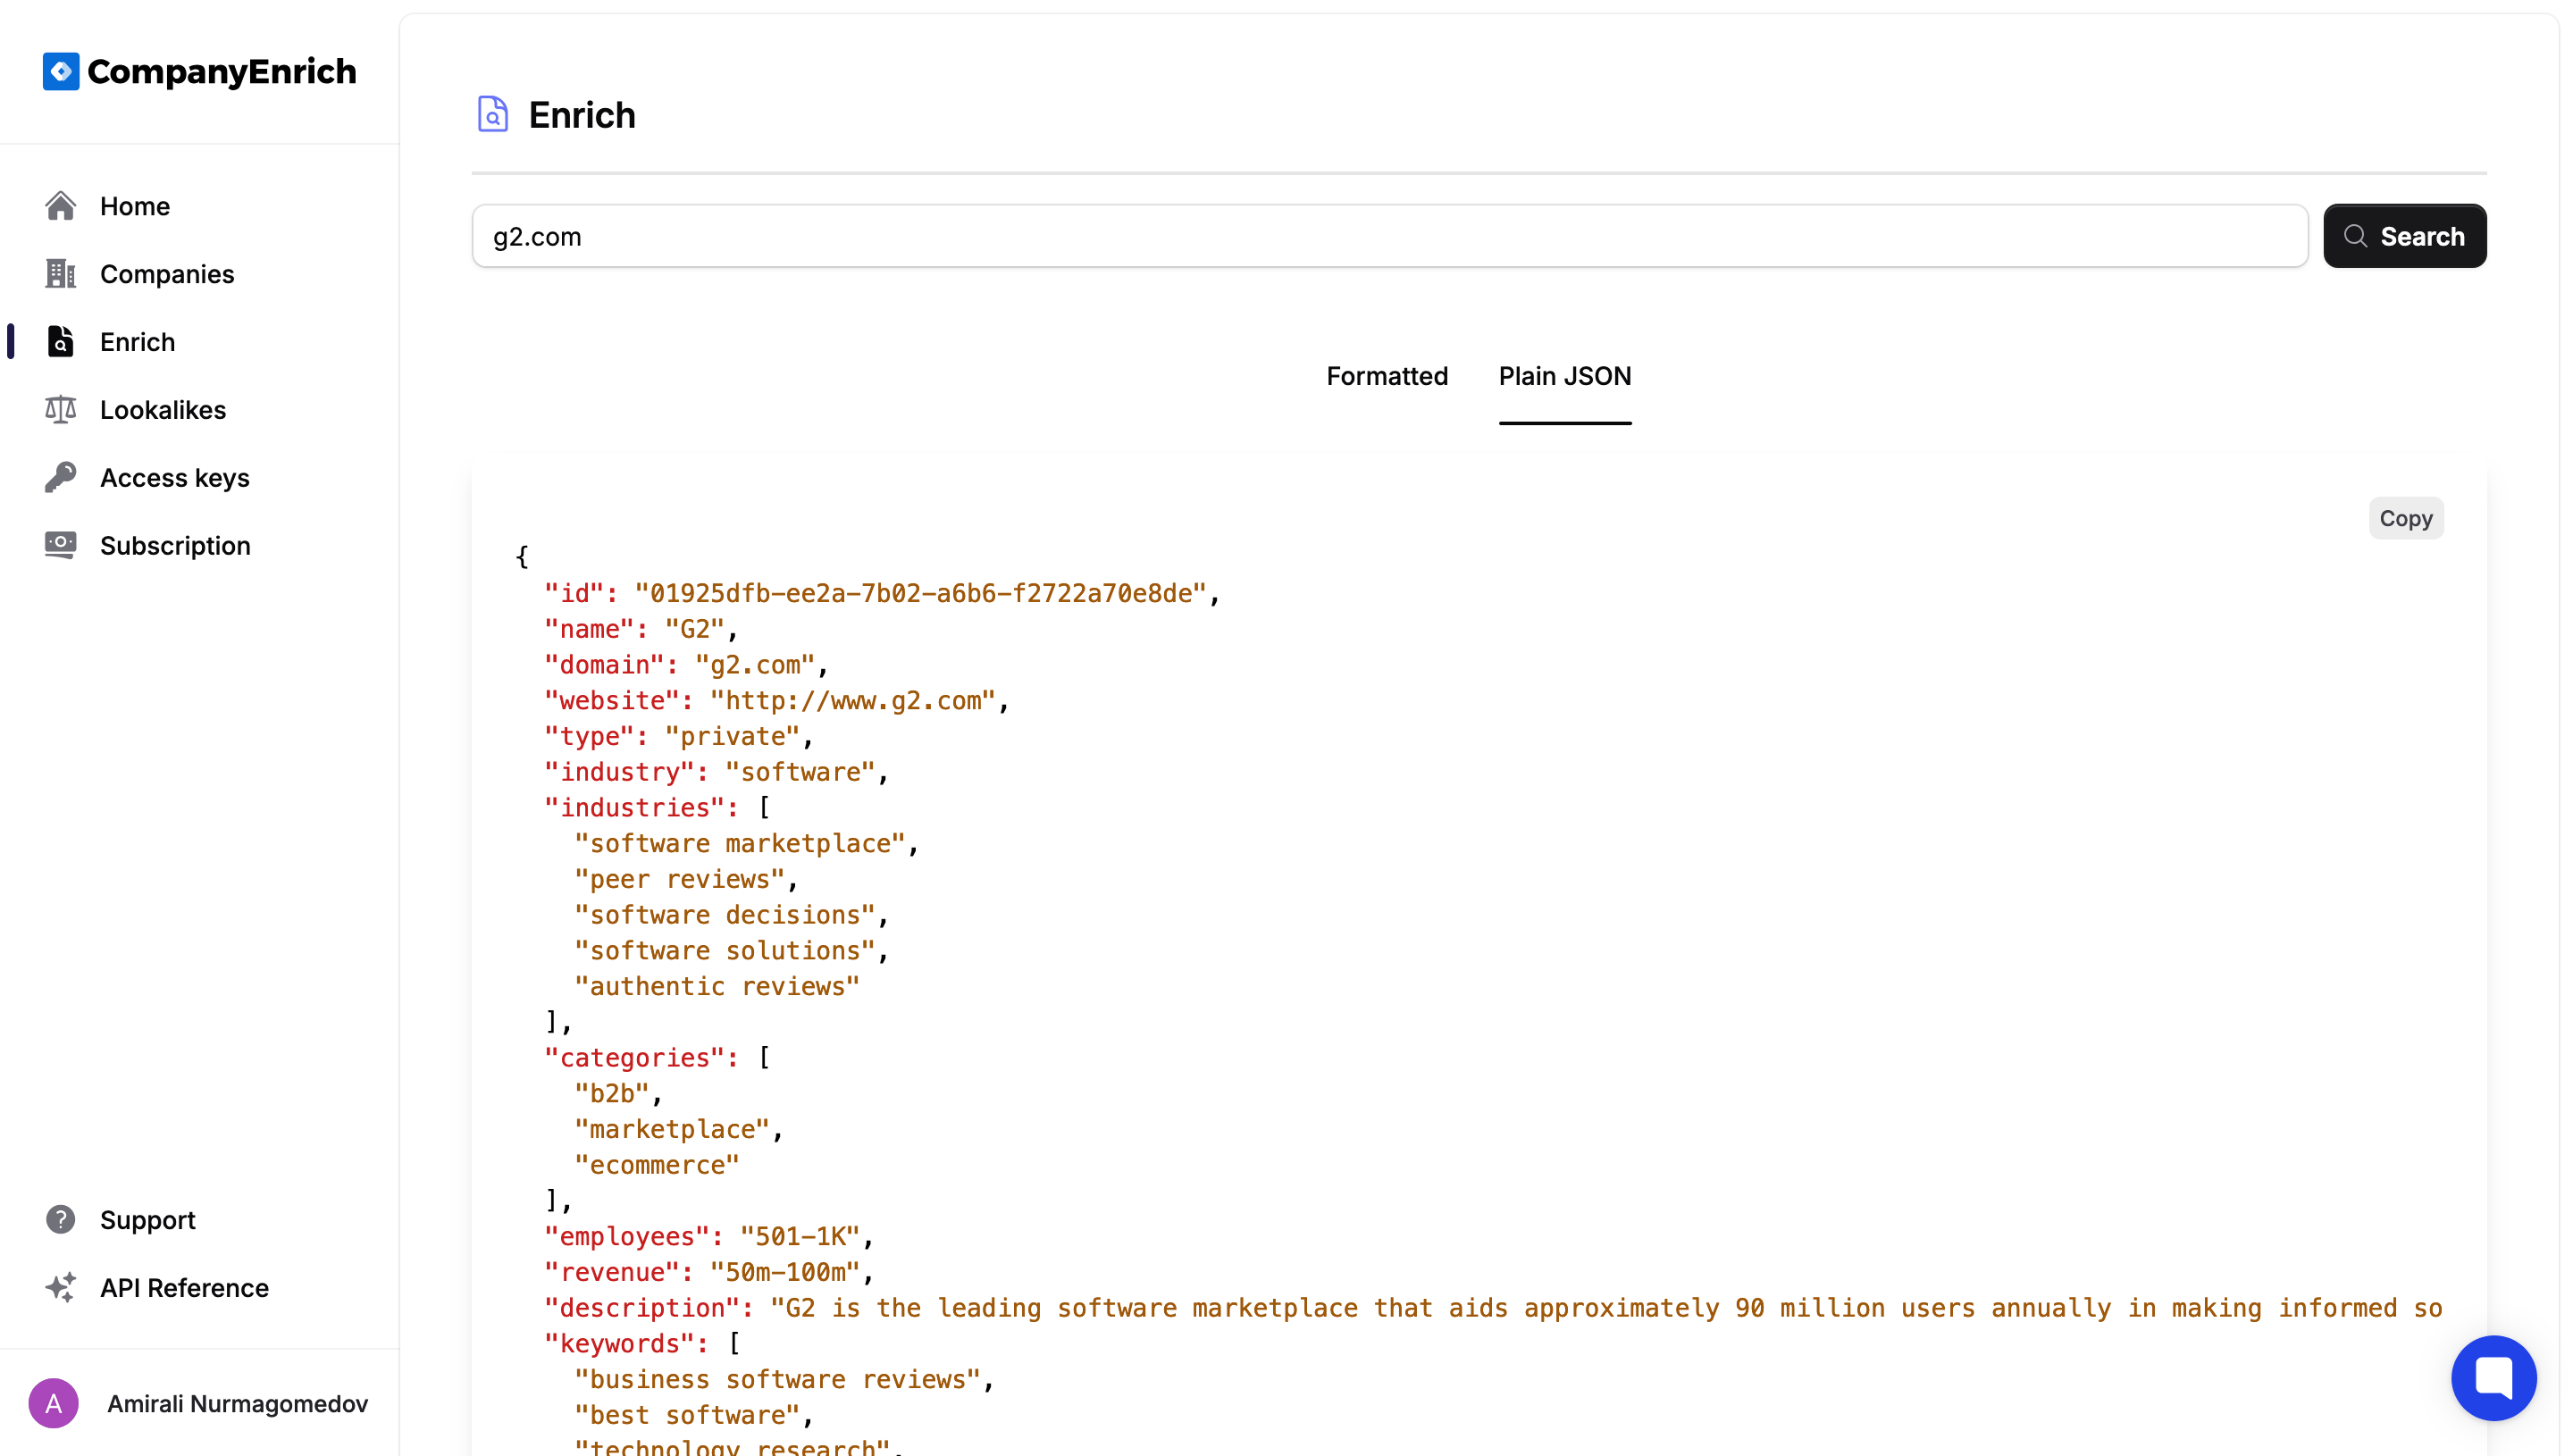
Task: Focus the domain input containing g2.com
Action: [x=1390, y=236]
